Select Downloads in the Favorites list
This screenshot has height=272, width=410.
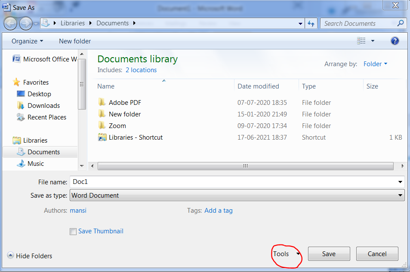43,106
